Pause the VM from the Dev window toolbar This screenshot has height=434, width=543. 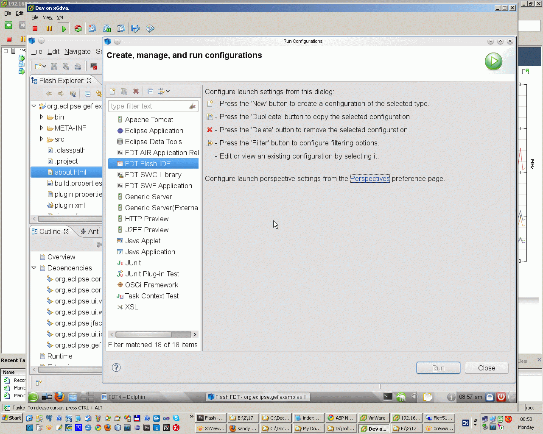[x=49, y=29]
